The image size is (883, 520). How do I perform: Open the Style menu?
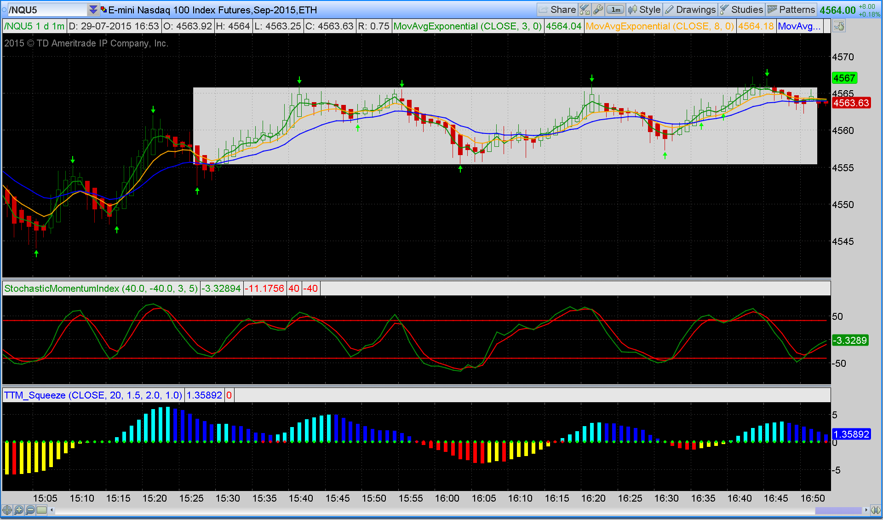coord(644,10)
